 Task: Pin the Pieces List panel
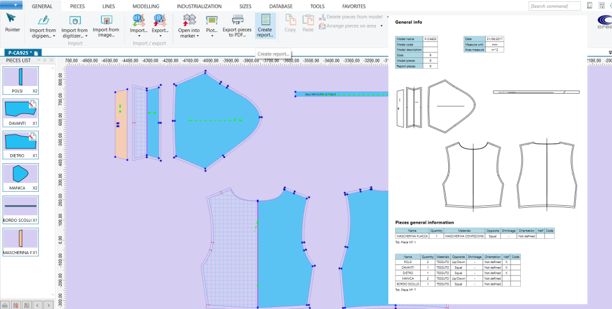pos(45,61)
